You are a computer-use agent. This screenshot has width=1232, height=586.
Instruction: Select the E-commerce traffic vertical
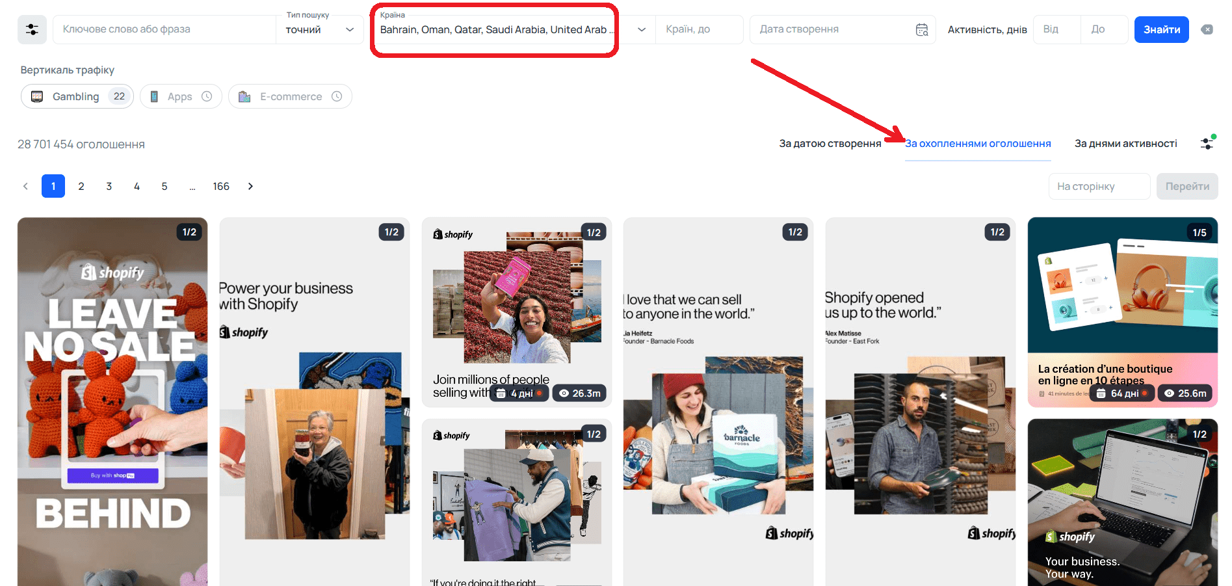[290, 96]
